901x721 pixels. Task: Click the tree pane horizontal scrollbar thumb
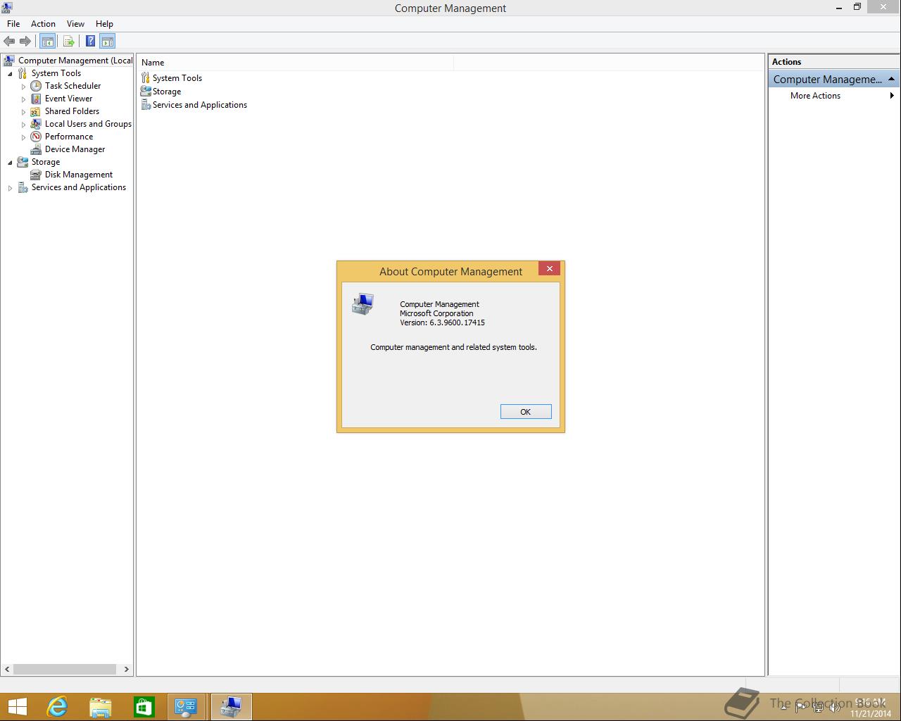65,669
